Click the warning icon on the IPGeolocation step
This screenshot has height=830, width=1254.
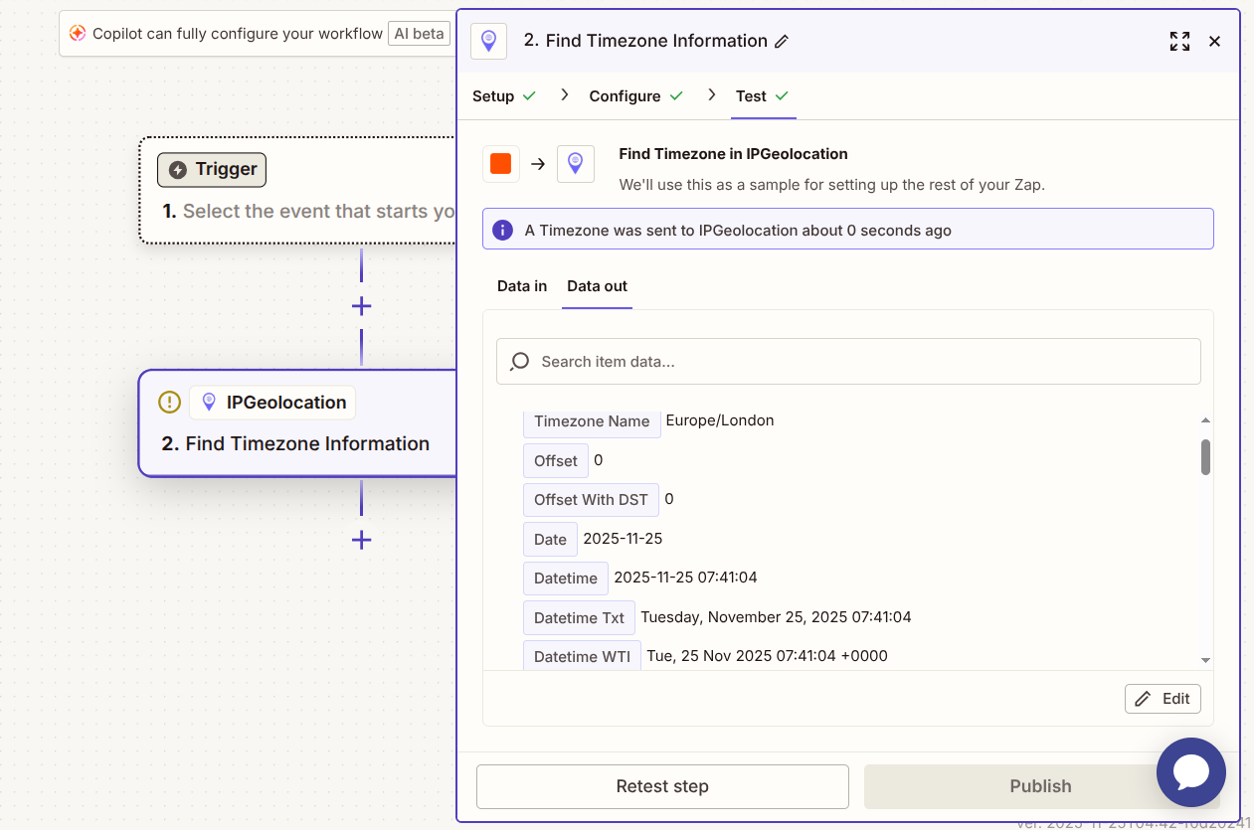tap(170, 403)
